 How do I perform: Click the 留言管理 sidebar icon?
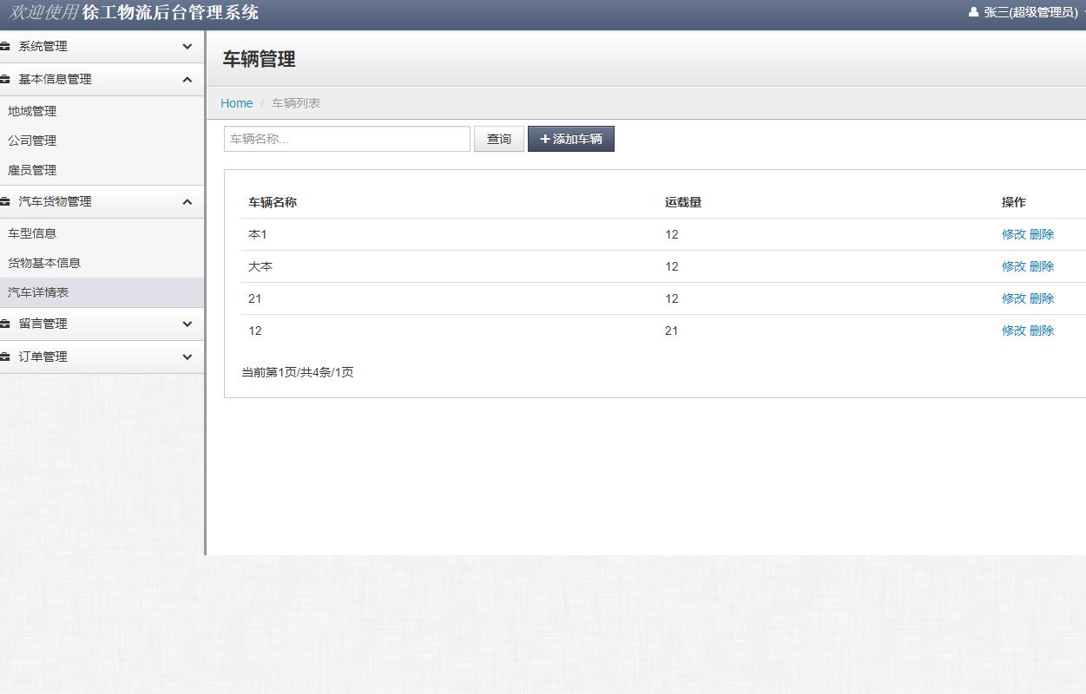[x=9, y=324]
